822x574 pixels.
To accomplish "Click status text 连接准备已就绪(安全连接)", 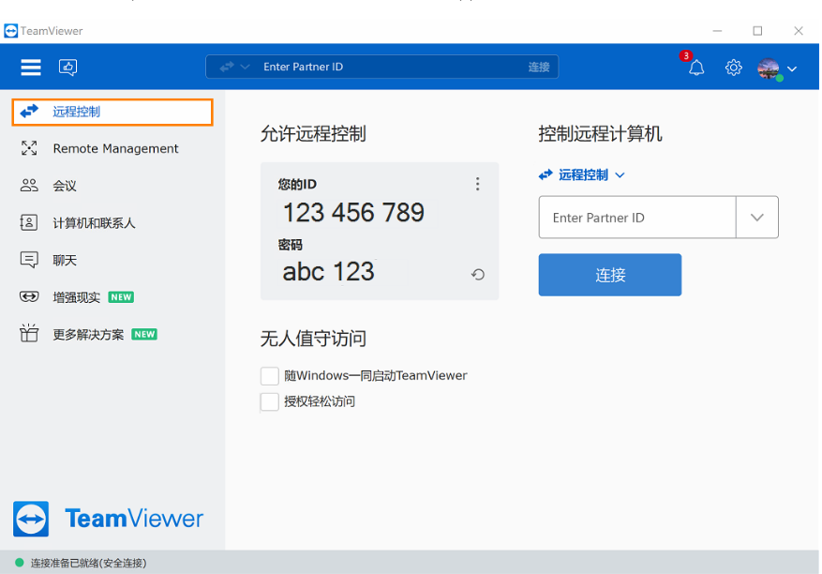I will coord(89,563).
